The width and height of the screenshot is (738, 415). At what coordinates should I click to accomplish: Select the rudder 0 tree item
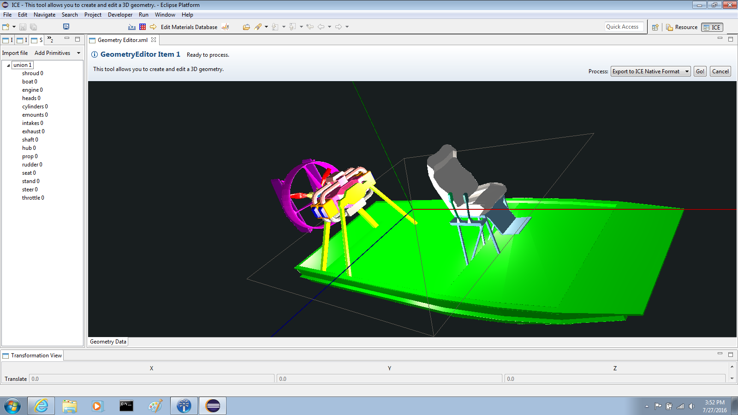(32, 165)
